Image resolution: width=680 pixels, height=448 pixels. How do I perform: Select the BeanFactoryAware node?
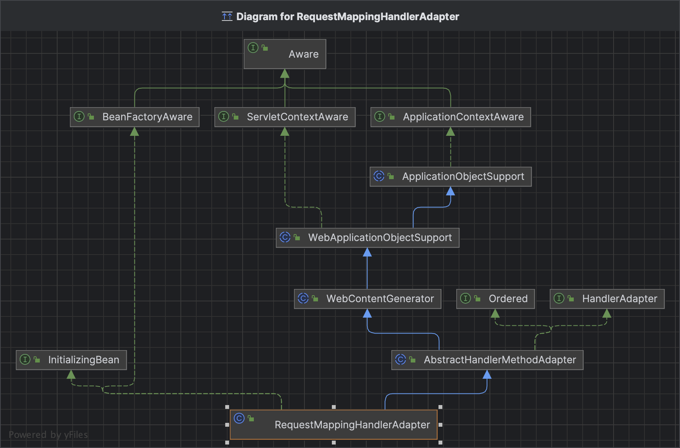tap(147, 117)
